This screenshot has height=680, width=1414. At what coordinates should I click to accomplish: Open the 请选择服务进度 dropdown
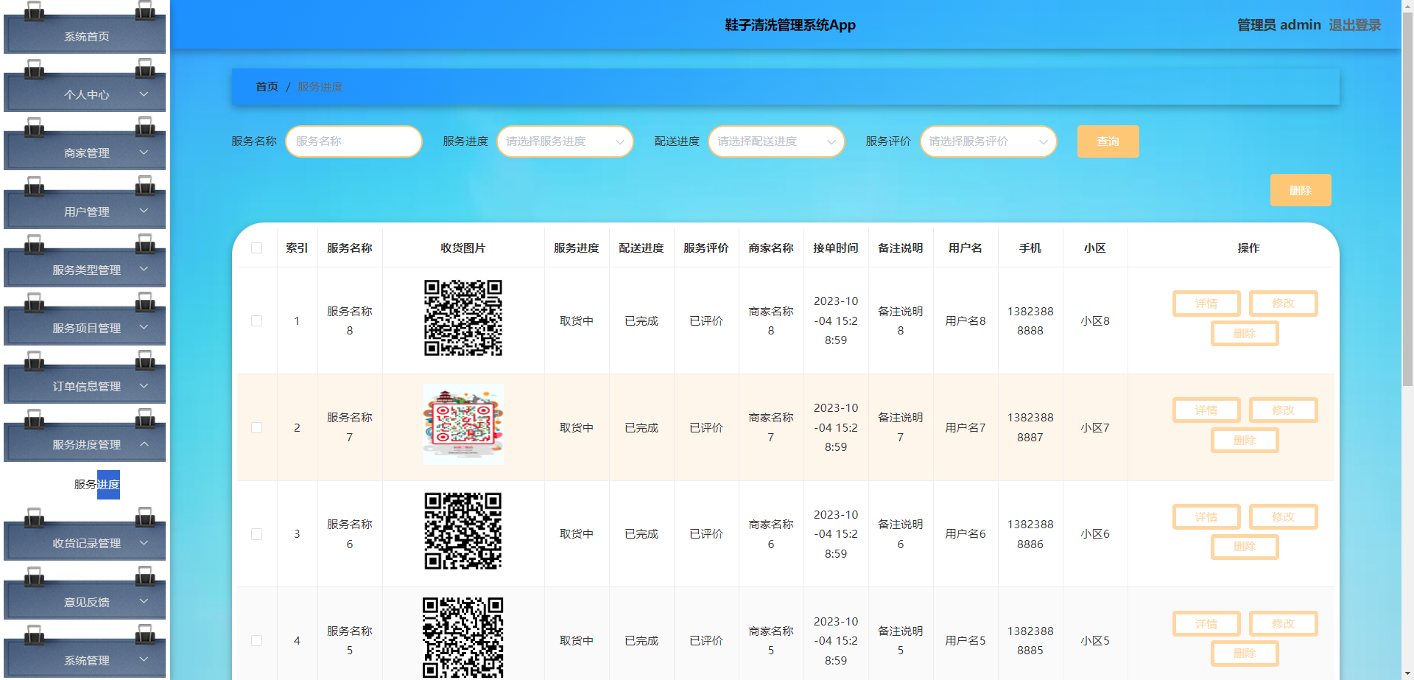[x=565, y=141]
